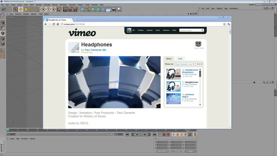Open the Cinema 4D File menu
277x156 pixels.
pos(3,5)
